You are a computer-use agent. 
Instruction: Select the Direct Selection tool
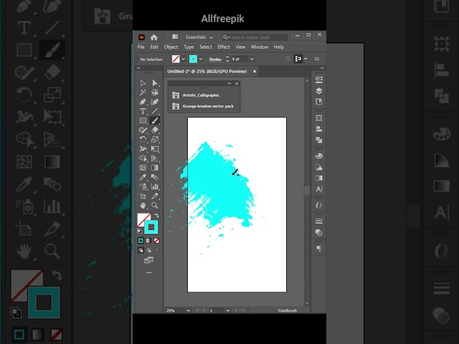(155, 83)
